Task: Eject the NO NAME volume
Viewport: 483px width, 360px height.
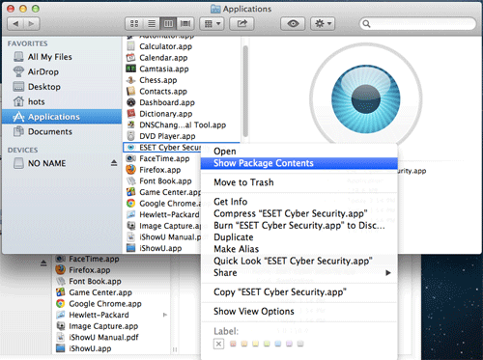Action: pyautogui.click(x=114, y=163)
